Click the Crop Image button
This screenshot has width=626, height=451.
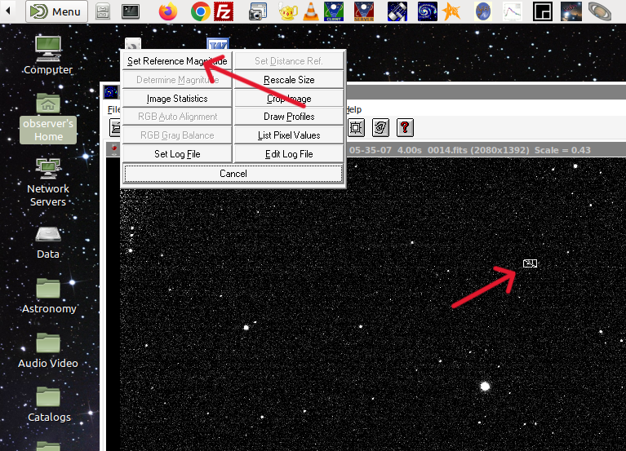289,99
